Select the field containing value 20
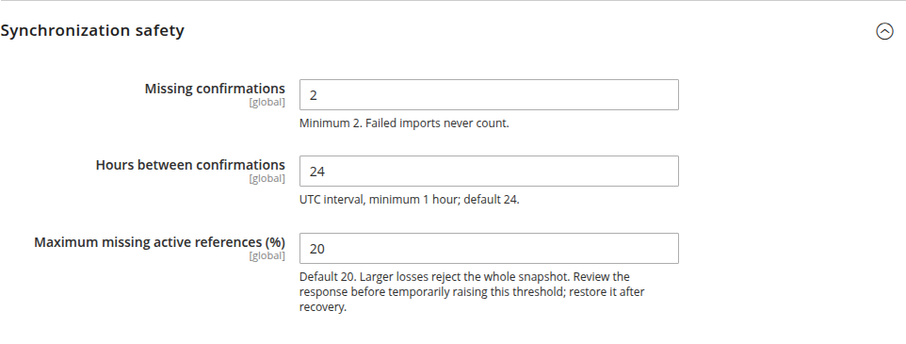 coord(489,249)
